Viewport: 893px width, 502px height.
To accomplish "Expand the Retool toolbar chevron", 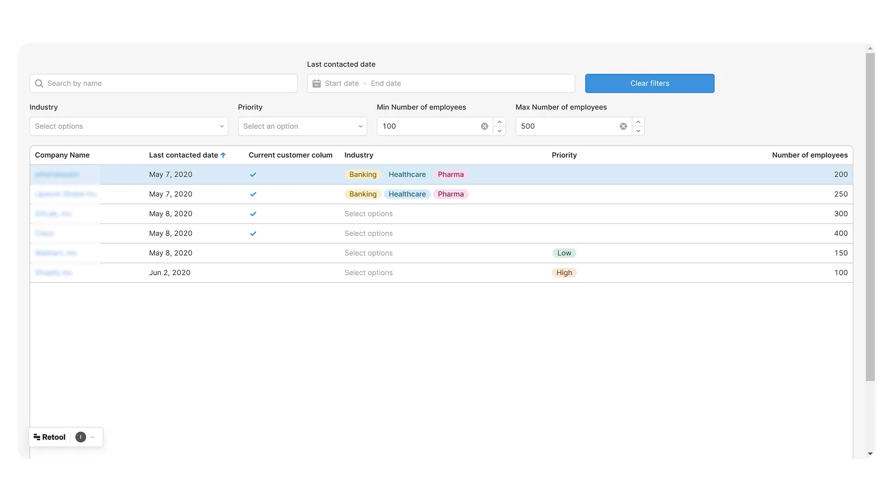I will [x=93, y=437].
